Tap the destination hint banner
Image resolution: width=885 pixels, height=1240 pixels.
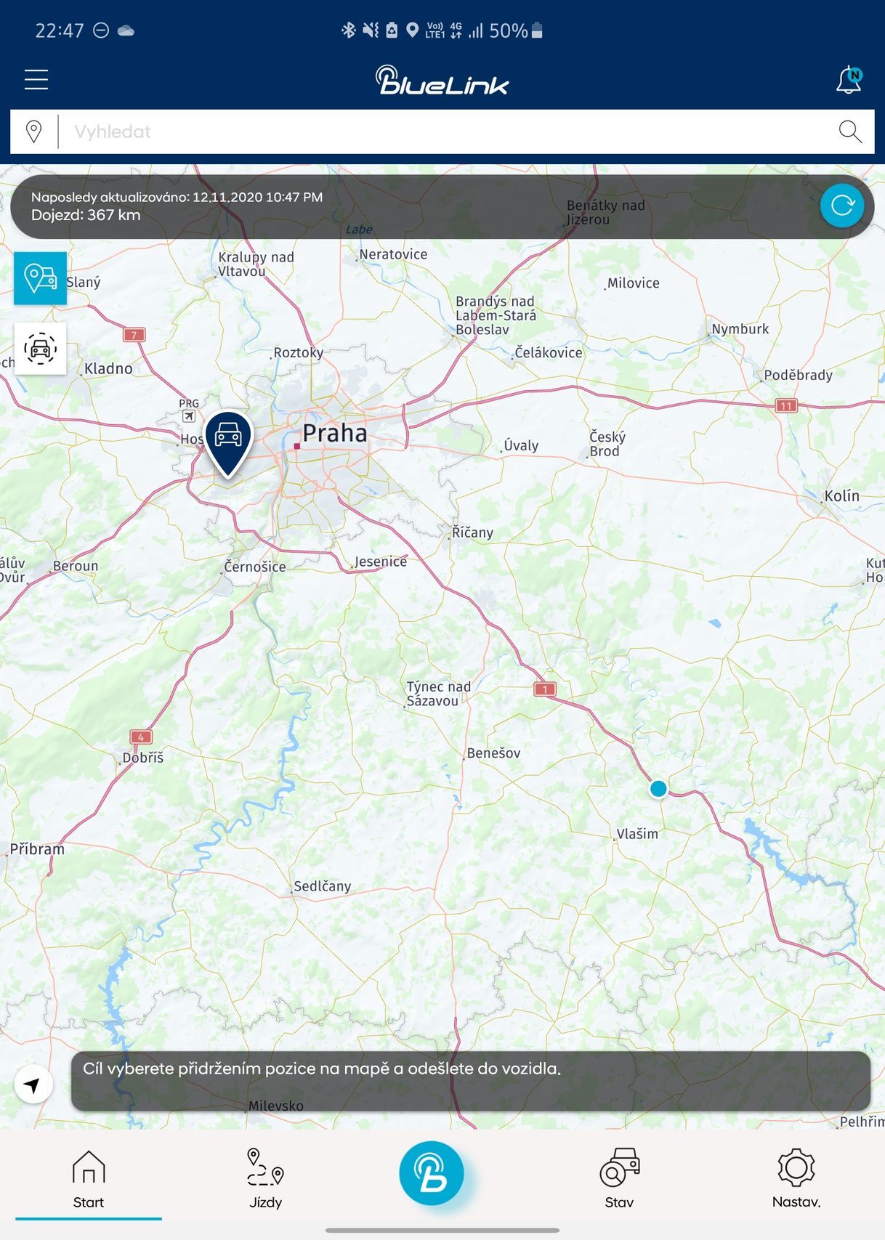[470, 1079]
